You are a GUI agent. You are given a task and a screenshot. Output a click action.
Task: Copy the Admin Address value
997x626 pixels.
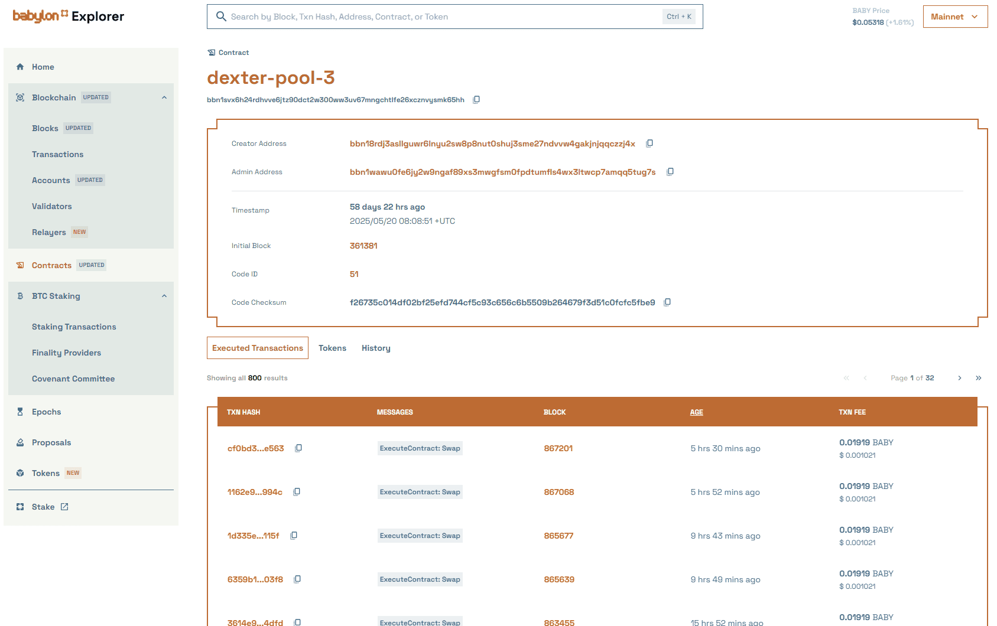(x=670, y=172)
